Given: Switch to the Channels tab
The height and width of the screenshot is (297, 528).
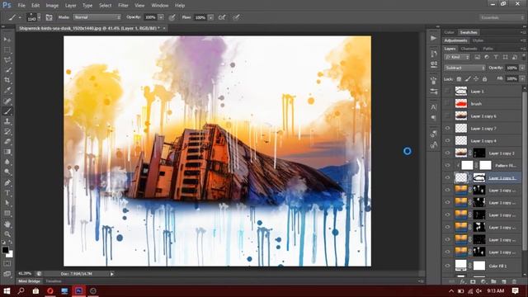Looking at the screenshot, I should [x=469, y=49].
